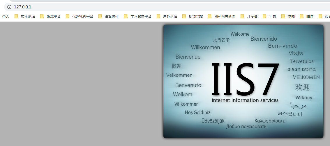Click the 'Welcome' text in image
This screenshot has width=330, height=146.
240,34
